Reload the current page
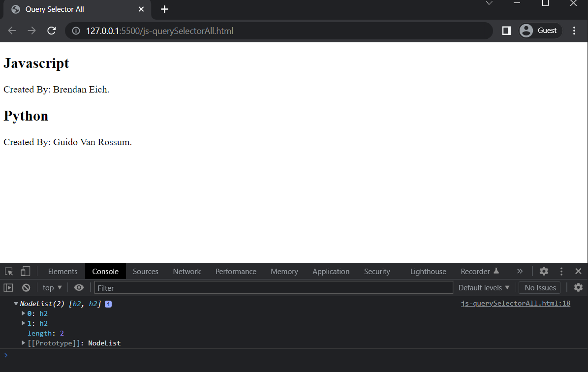The width and height of the screenshot is (588, 372). pos(52,31)
